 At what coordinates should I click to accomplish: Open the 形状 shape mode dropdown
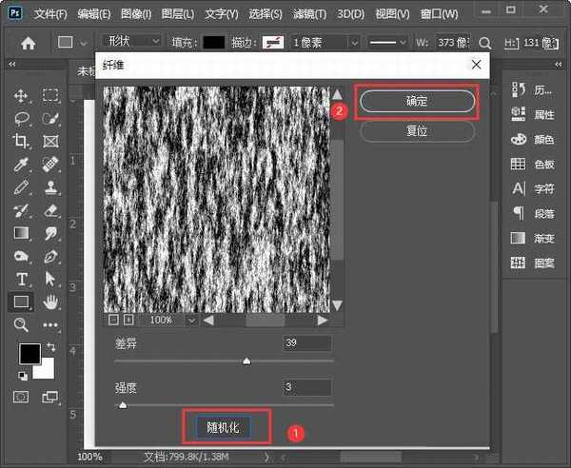point(129,42)
